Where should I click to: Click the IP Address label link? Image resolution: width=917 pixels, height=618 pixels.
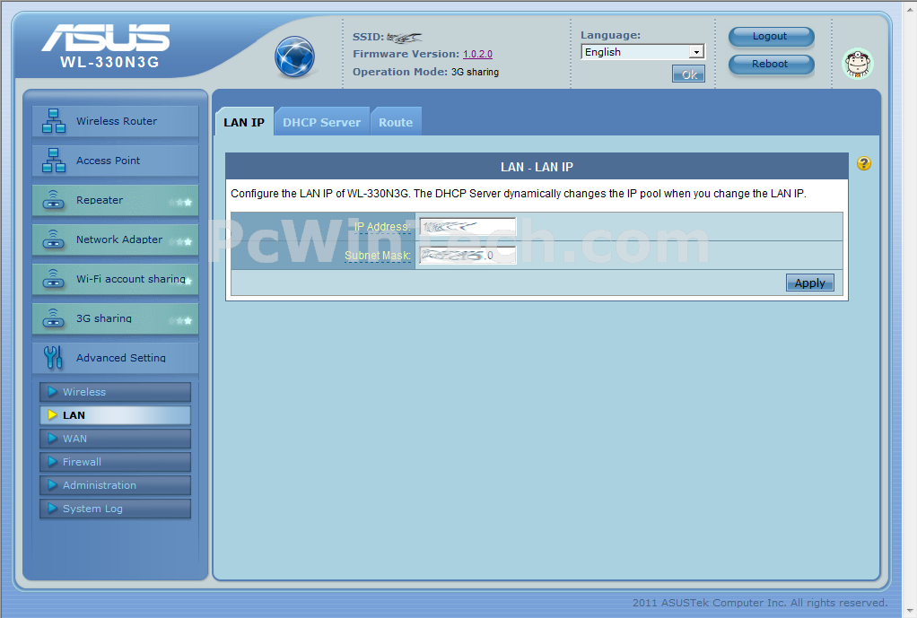pos(381,226)
